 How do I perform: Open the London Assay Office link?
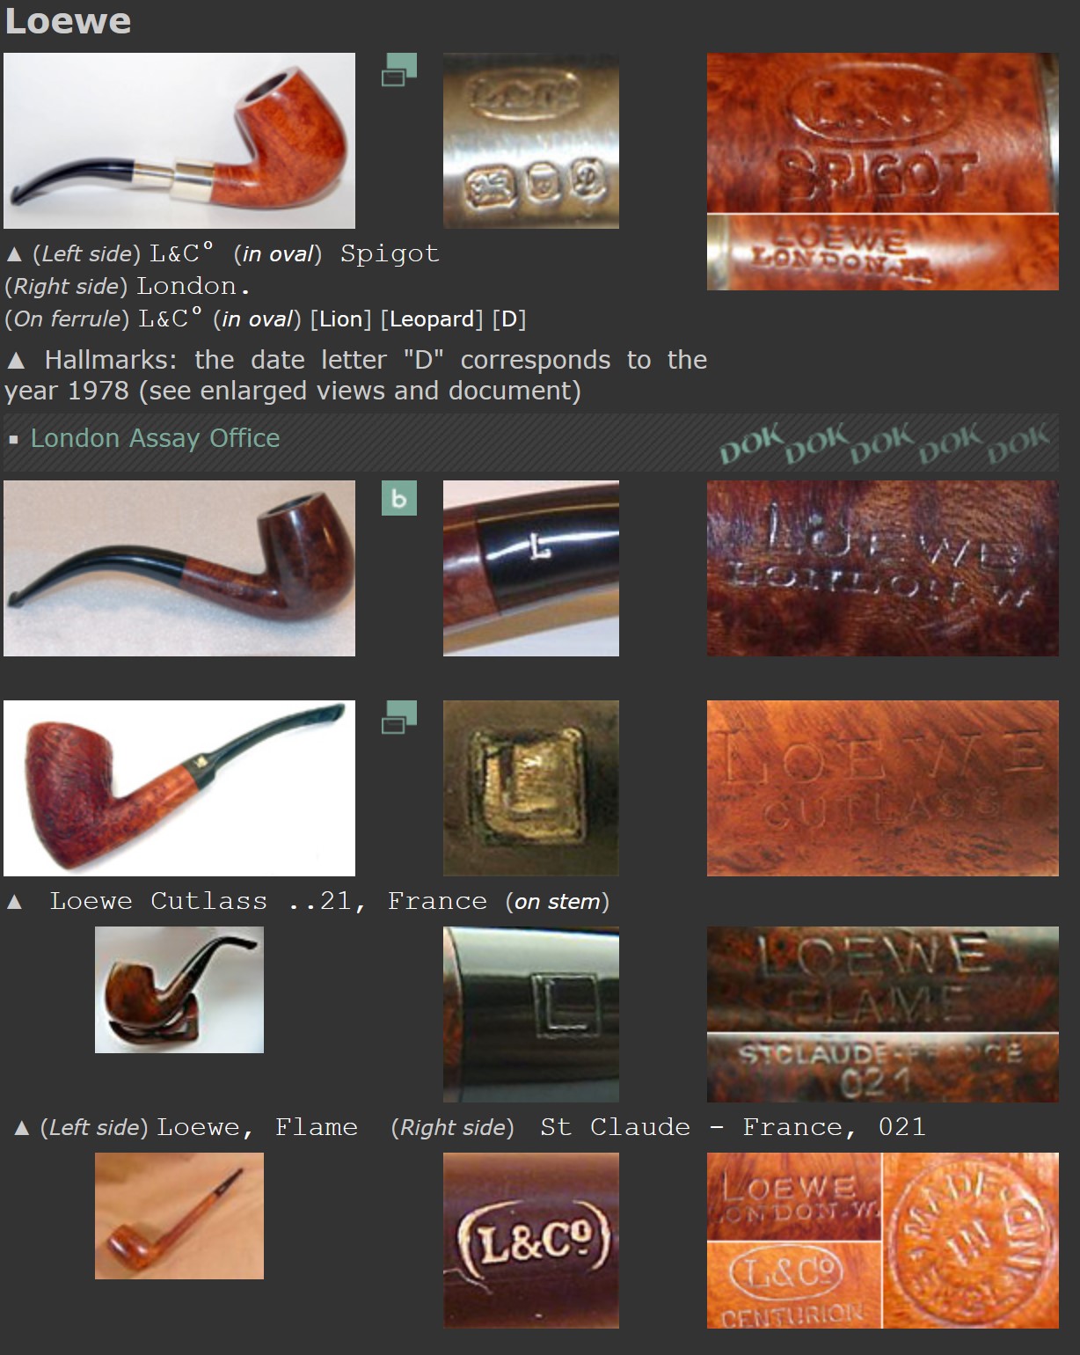(155, 438)
